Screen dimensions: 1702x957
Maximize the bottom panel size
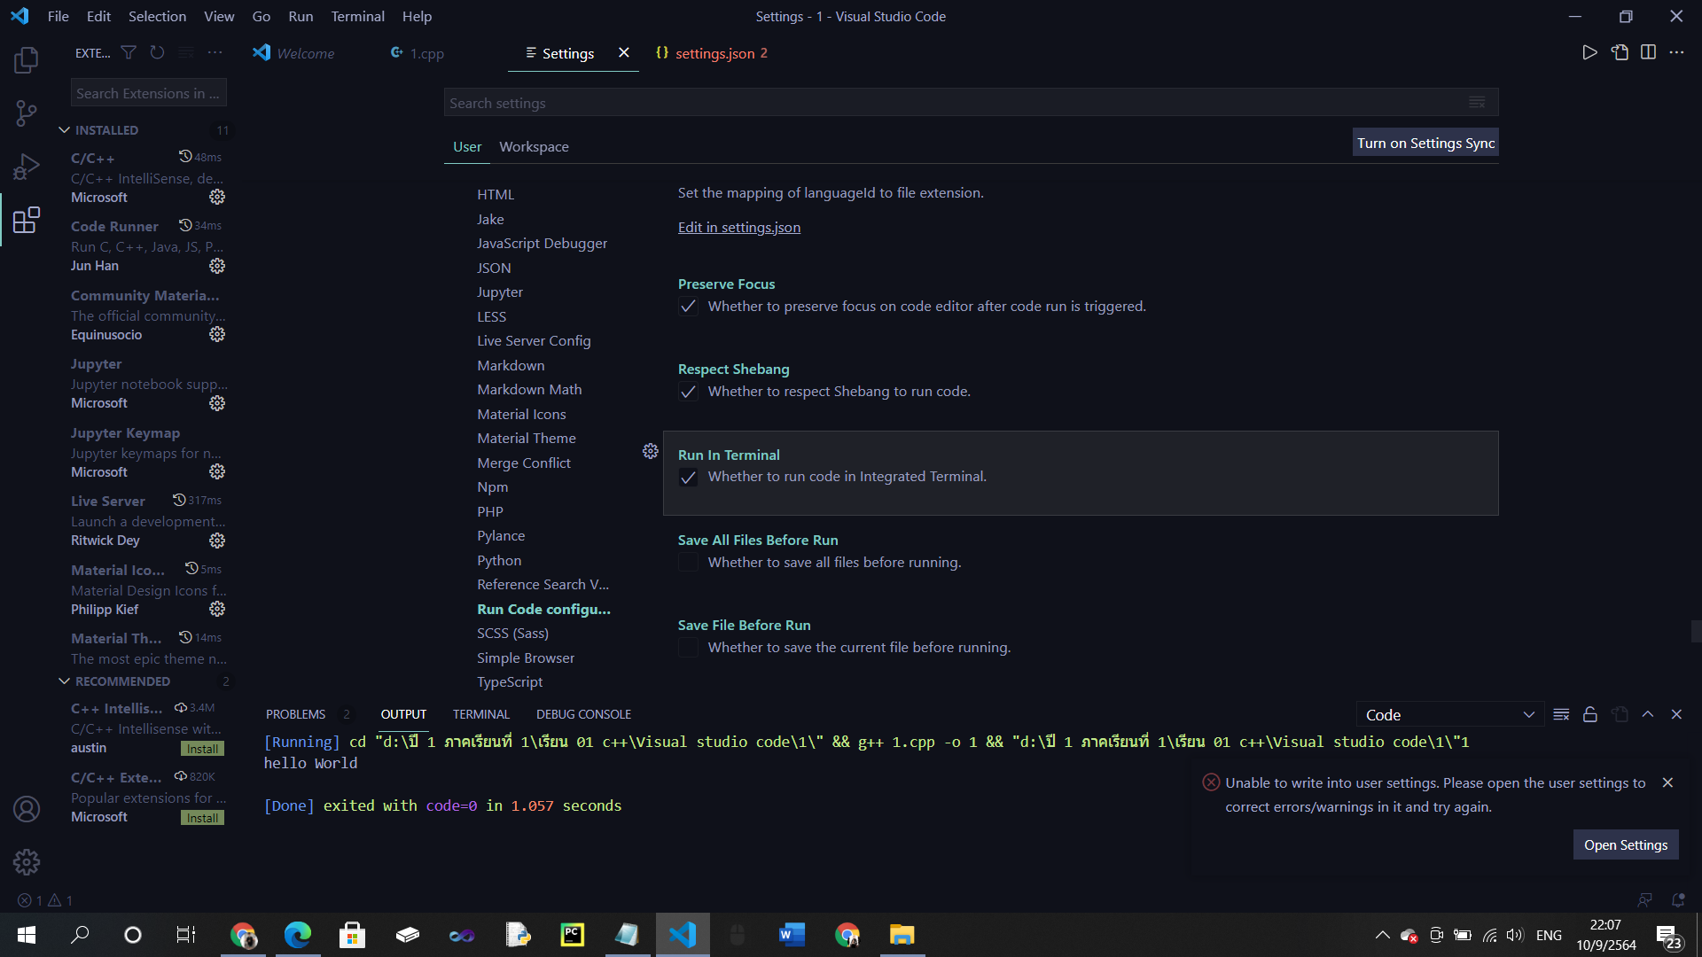pos(1648,715)
